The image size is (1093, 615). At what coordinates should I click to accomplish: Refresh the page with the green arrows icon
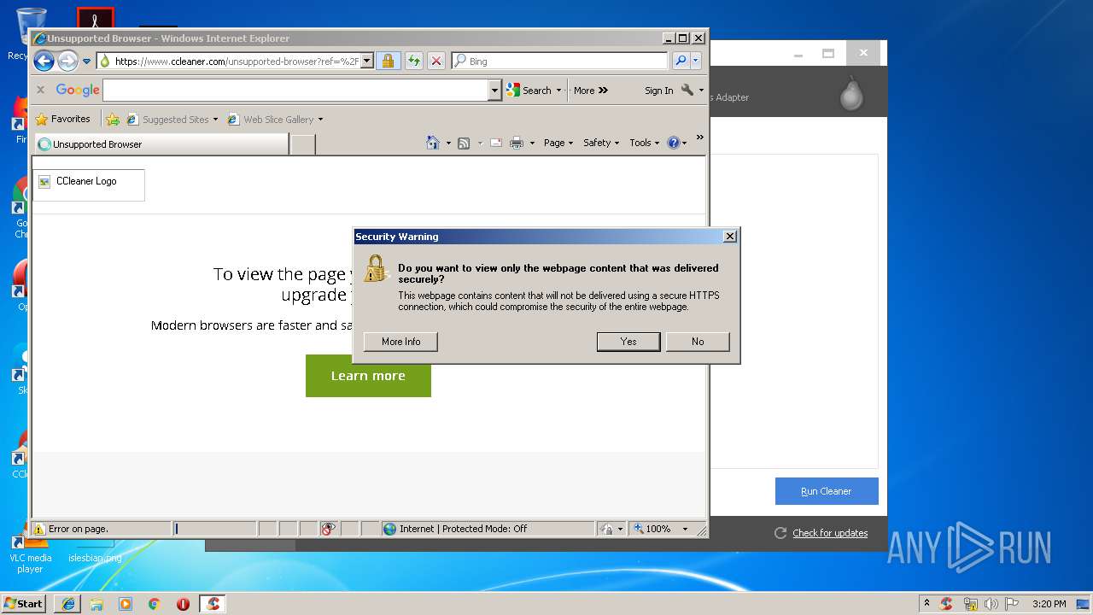[x=413, y=61]
